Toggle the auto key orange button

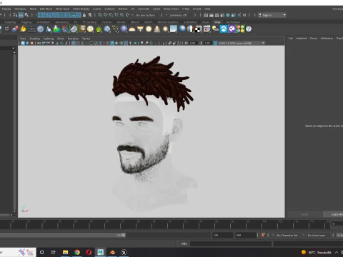263,235
